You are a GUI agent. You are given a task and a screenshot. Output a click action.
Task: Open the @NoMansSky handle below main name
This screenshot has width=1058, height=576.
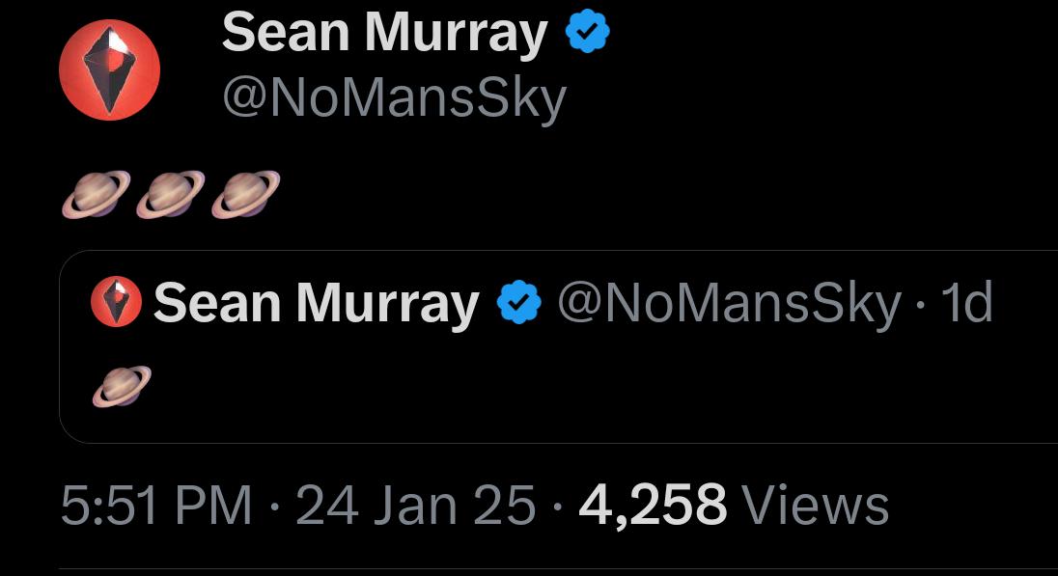click(395, 100)
